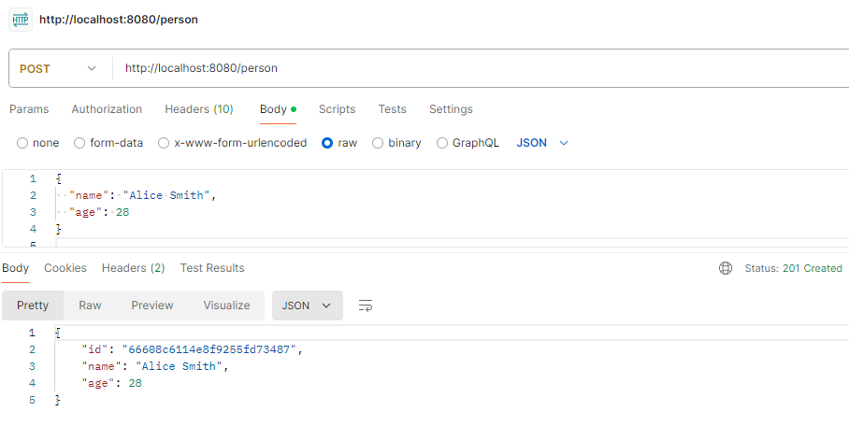Viewport: 849px width, 426px height.
Task: Open the POST method dropdown
Action: click(x=58, y=68)
